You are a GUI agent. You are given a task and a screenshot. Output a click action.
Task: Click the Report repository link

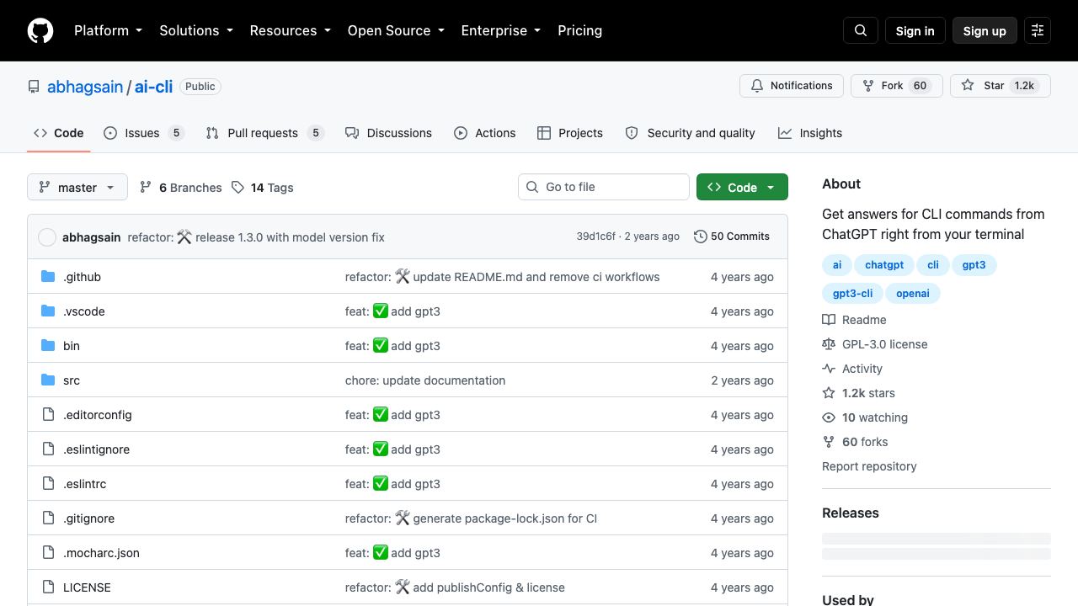tap(869, 466)
